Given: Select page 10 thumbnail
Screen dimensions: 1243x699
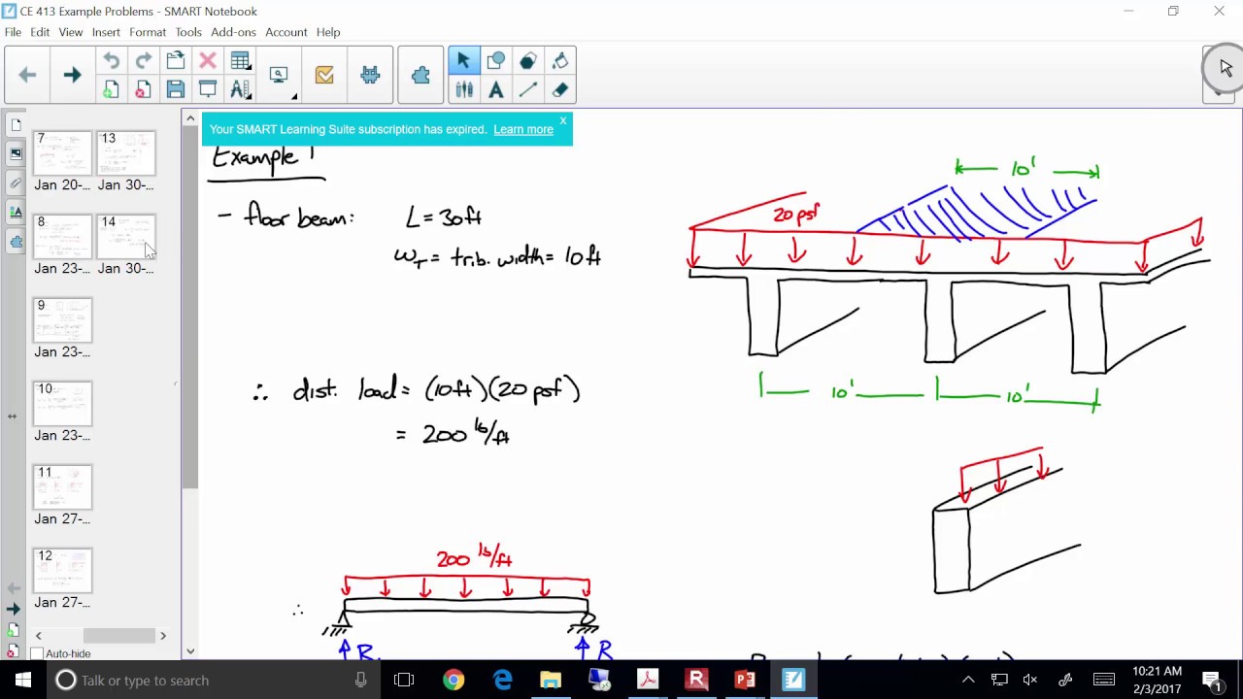Looking at the screenshot, I should (62, 404).
